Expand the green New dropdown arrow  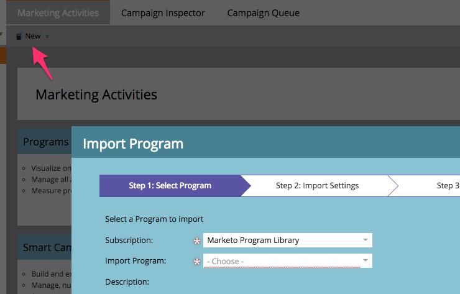[x=47, y=36]
